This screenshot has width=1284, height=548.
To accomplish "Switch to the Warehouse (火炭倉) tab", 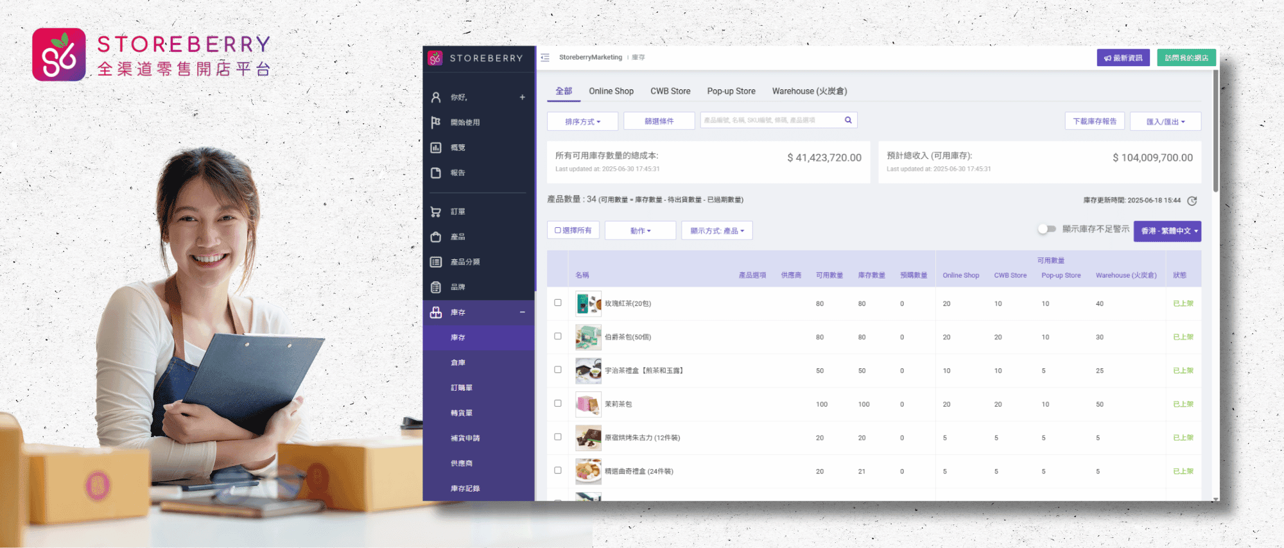I will 810,91.
